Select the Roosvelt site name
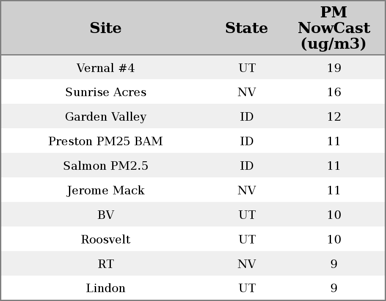 pos(106,239)
